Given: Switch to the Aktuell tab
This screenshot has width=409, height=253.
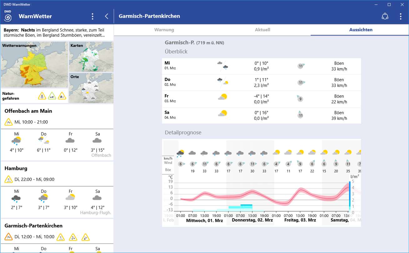Looking at the screenshot, I should coord(262,30).
